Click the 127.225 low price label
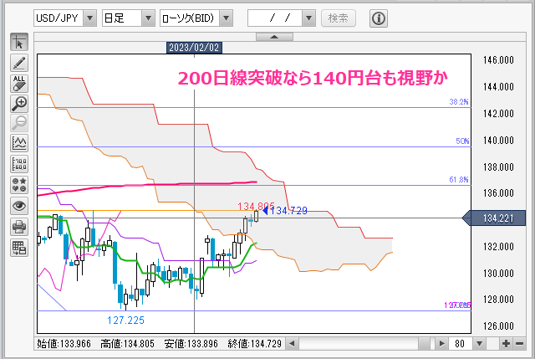The image size is (535, 359). click(x=125, y=321)
